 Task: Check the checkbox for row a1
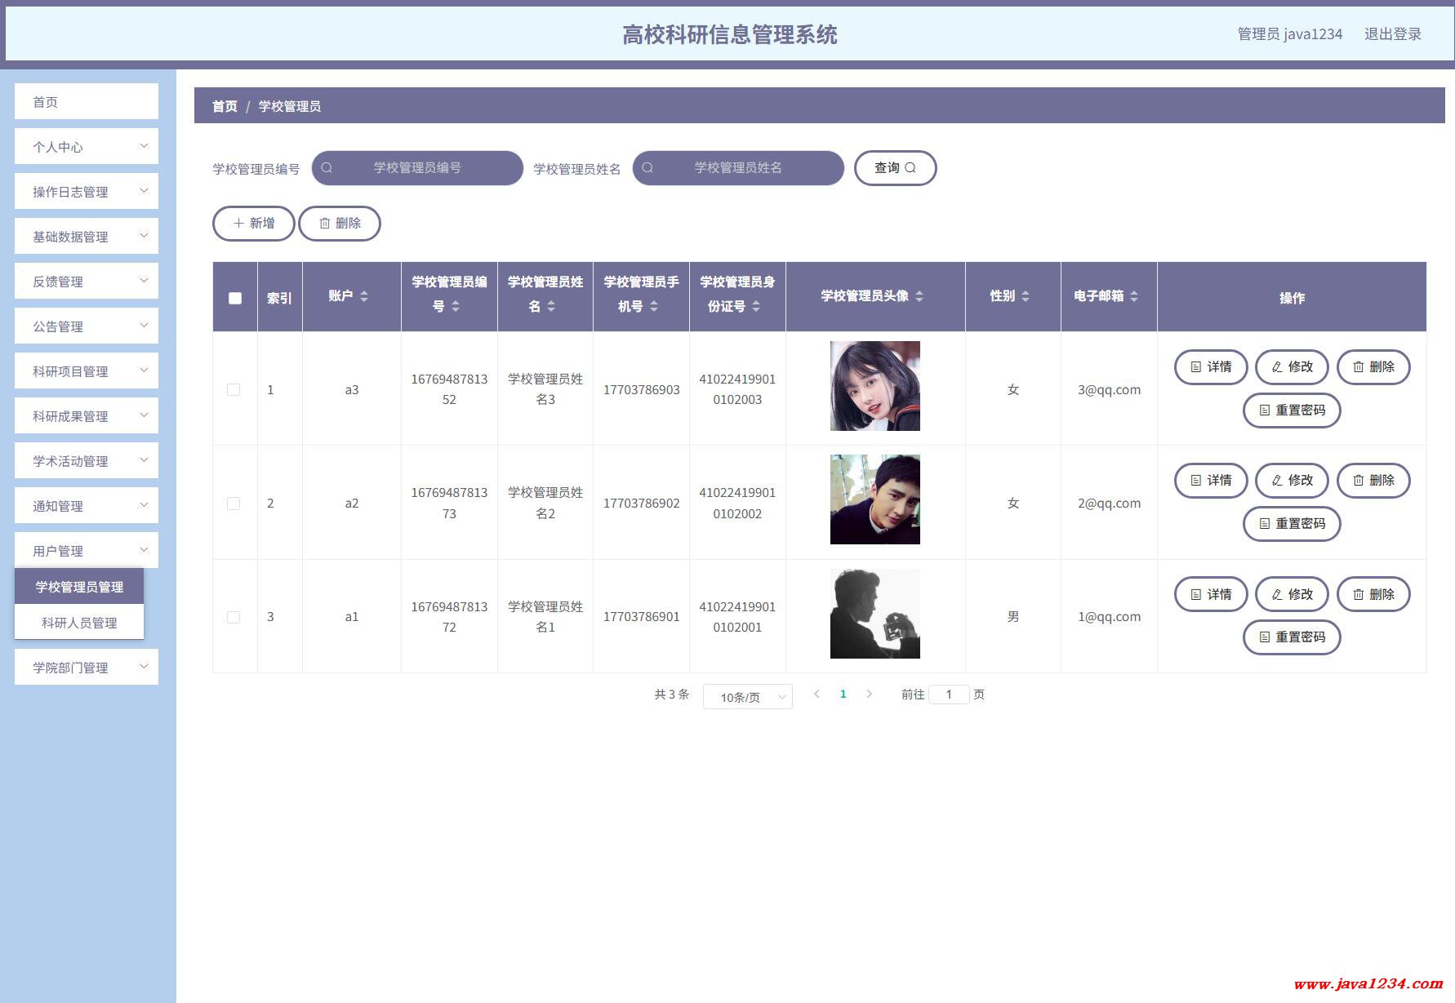pos(234,618)
